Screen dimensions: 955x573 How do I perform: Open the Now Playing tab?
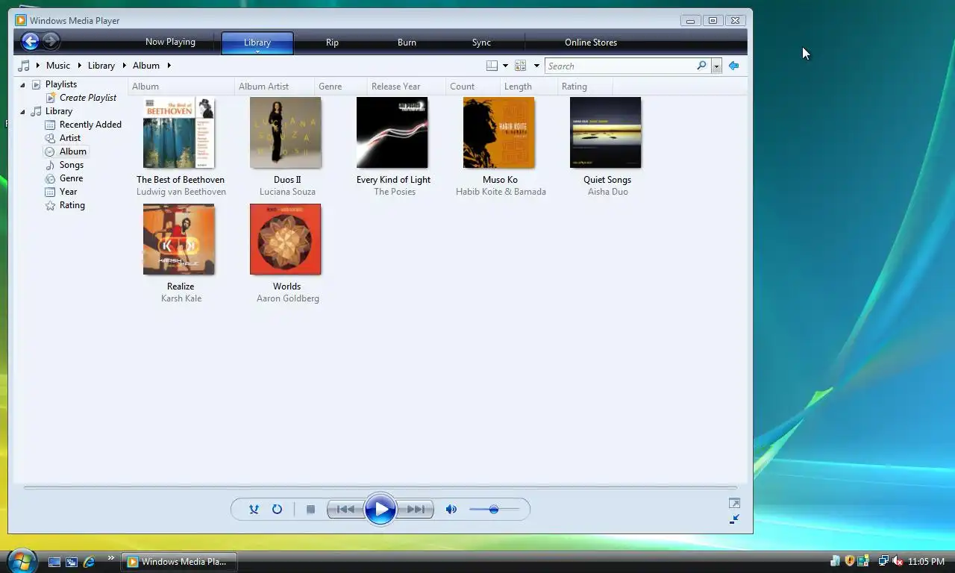tap(170, 42)
